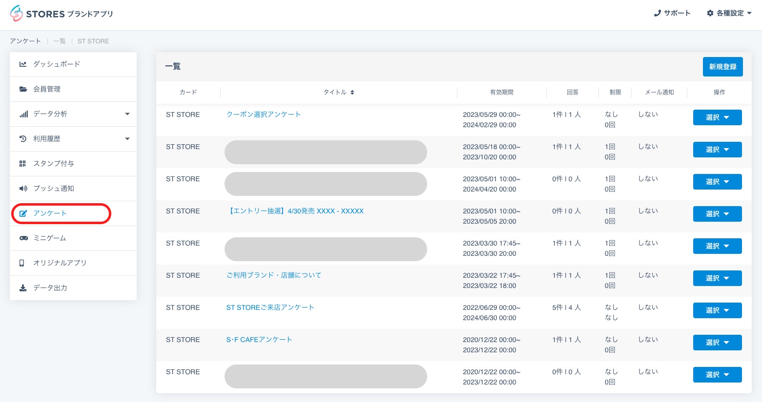762x402 pixels.
Task: Click the original app phone icon
Action: pyautogui.click(x=22, y=263)
